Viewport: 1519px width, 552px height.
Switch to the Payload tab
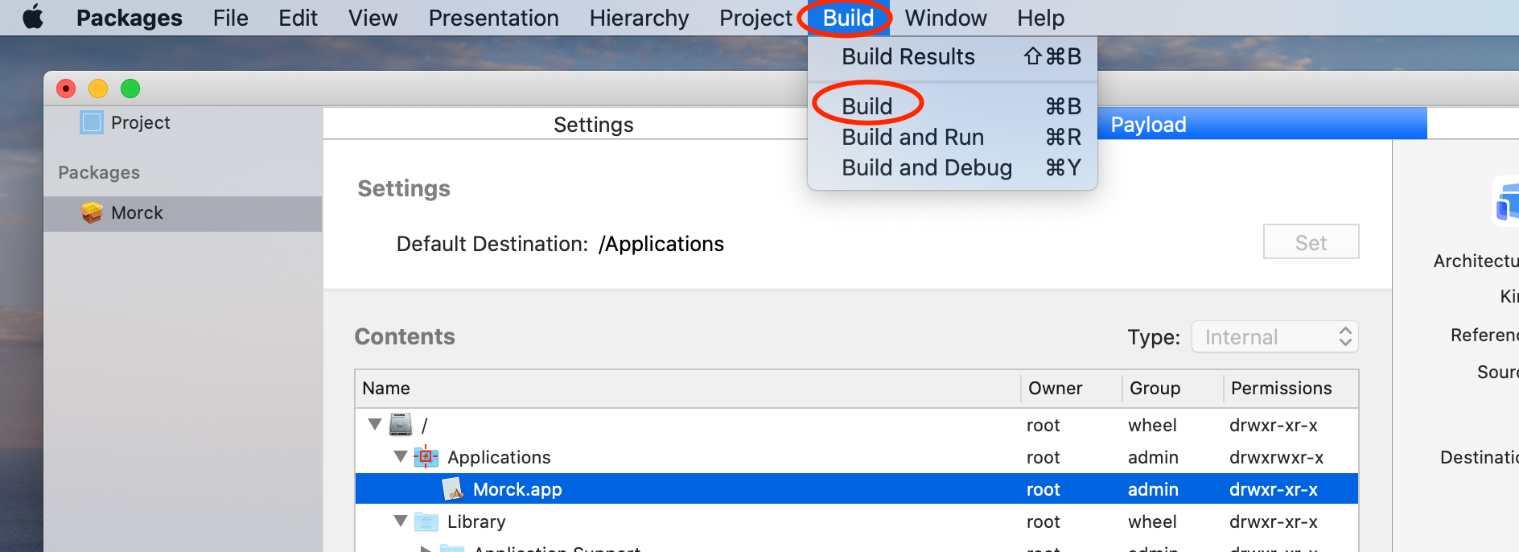pyautogui.click(x=1148, y=125)
